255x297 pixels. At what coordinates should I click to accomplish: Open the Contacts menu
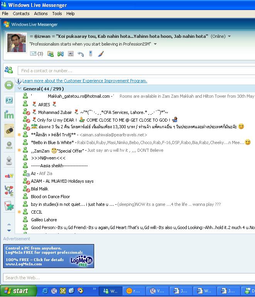(21, 14)
